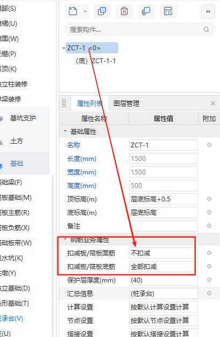Open the new component dropdown arrow

coord(85,11)
